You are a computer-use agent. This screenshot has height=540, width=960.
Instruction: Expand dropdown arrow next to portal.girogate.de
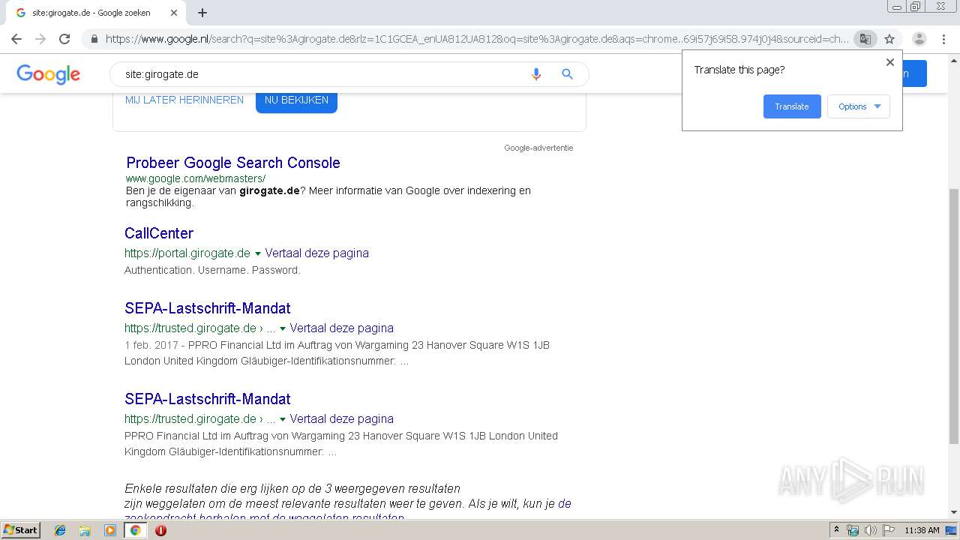coord(258,253)
